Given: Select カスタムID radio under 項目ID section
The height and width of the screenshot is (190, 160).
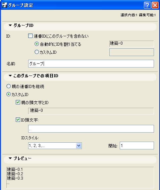Looking at the screenshot, I should coord(8,94).
